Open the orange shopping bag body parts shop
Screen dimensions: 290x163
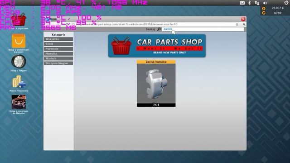click(19, 41)
